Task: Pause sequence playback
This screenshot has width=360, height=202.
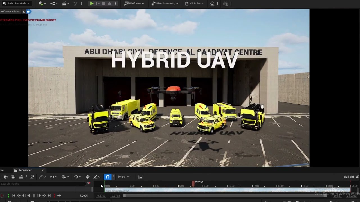Action: coord(34,196)
